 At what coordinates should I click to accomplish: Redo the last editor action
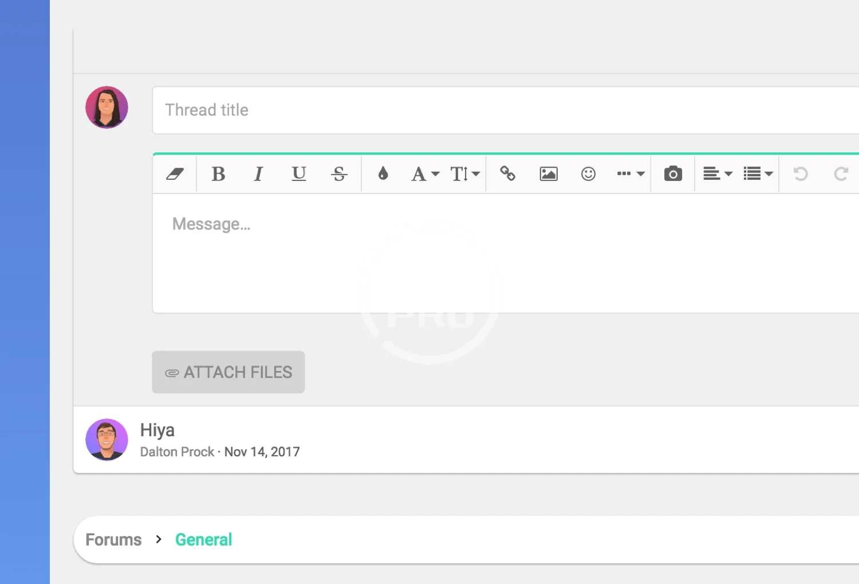point(841,174)
